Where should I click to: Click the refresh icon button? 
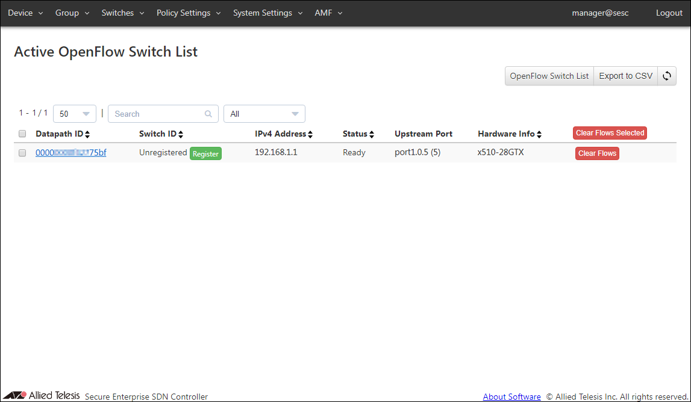667,76
